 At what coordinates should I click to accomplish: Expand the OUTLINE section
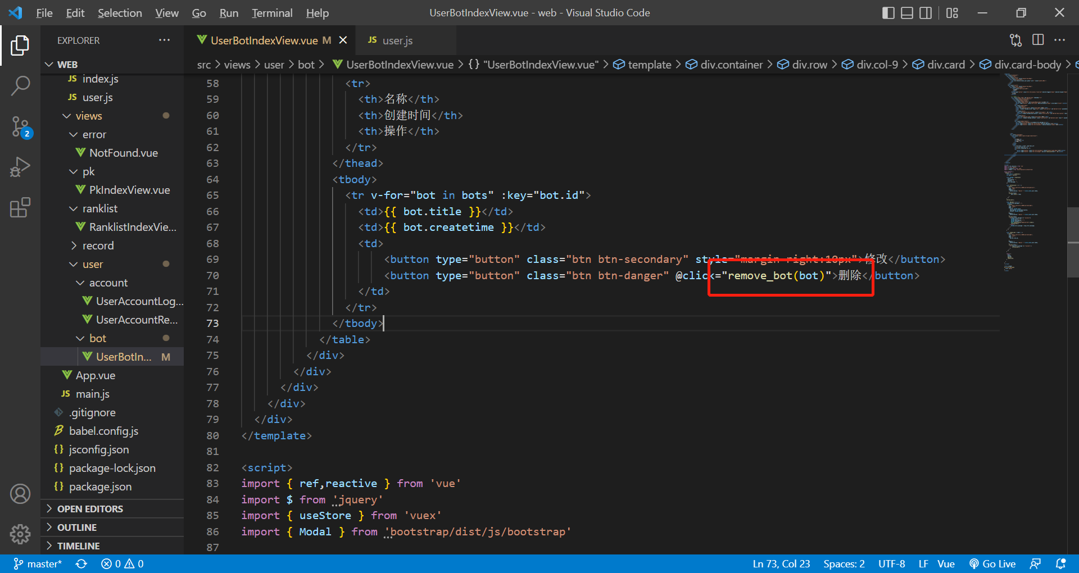[x=77, y=527]
